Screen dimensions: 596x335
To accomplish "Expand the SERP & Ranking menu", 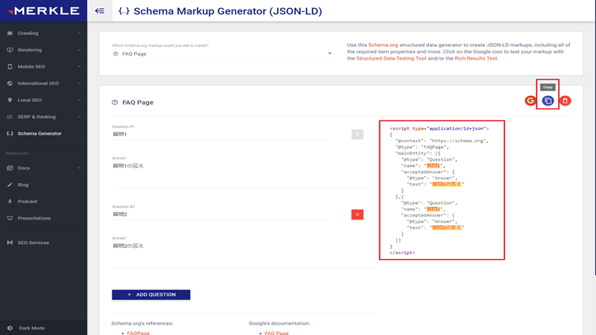I will (79, 117).
